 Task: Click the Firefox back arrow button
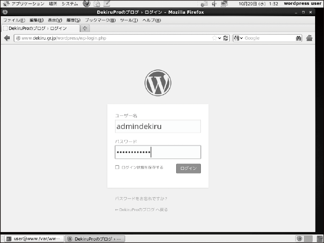click(x=7, y=38)
